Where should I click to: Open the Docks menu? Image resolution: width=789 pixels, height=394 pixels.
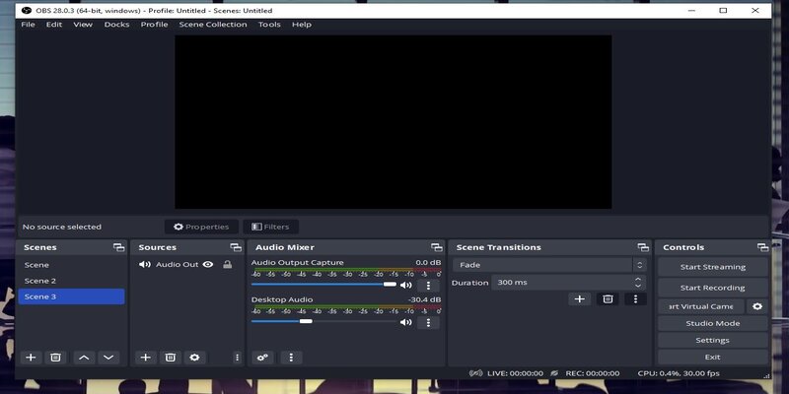tap(116, 24)
